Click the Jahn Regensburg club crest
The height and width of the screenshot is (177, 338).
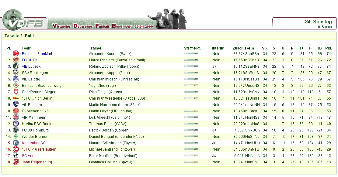16,162
